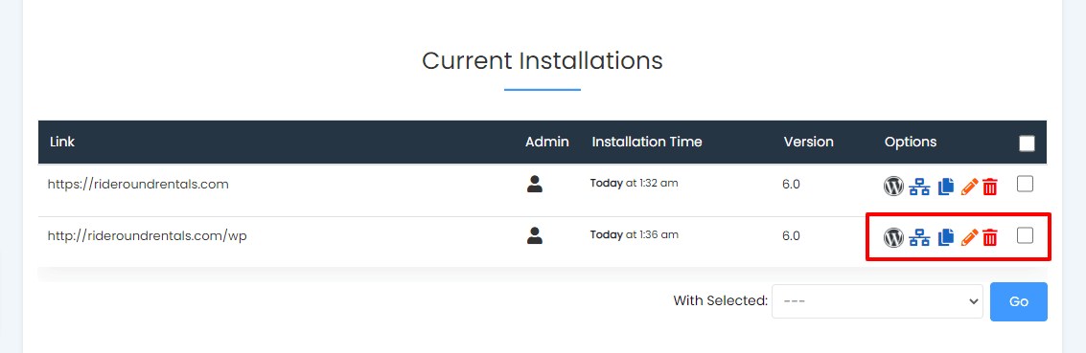Click admin user icon for /wp installation
Viewport: 1086px width, 353px height.
tap(534, 235)
